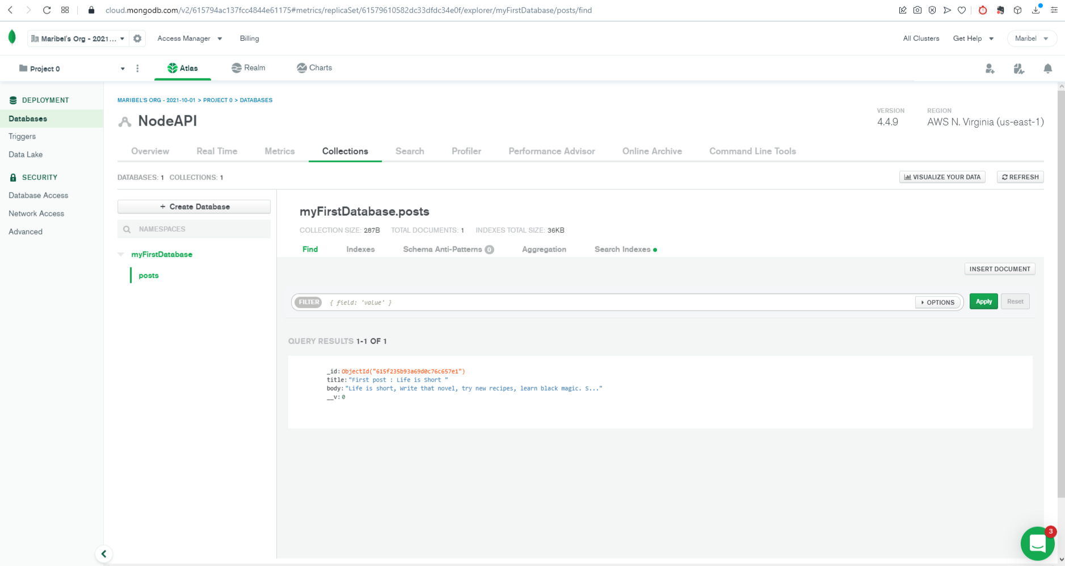Open Aggregation sub-tab
Image resolution: width=1065 pixels, height=566 pixels.
[544, 249]
